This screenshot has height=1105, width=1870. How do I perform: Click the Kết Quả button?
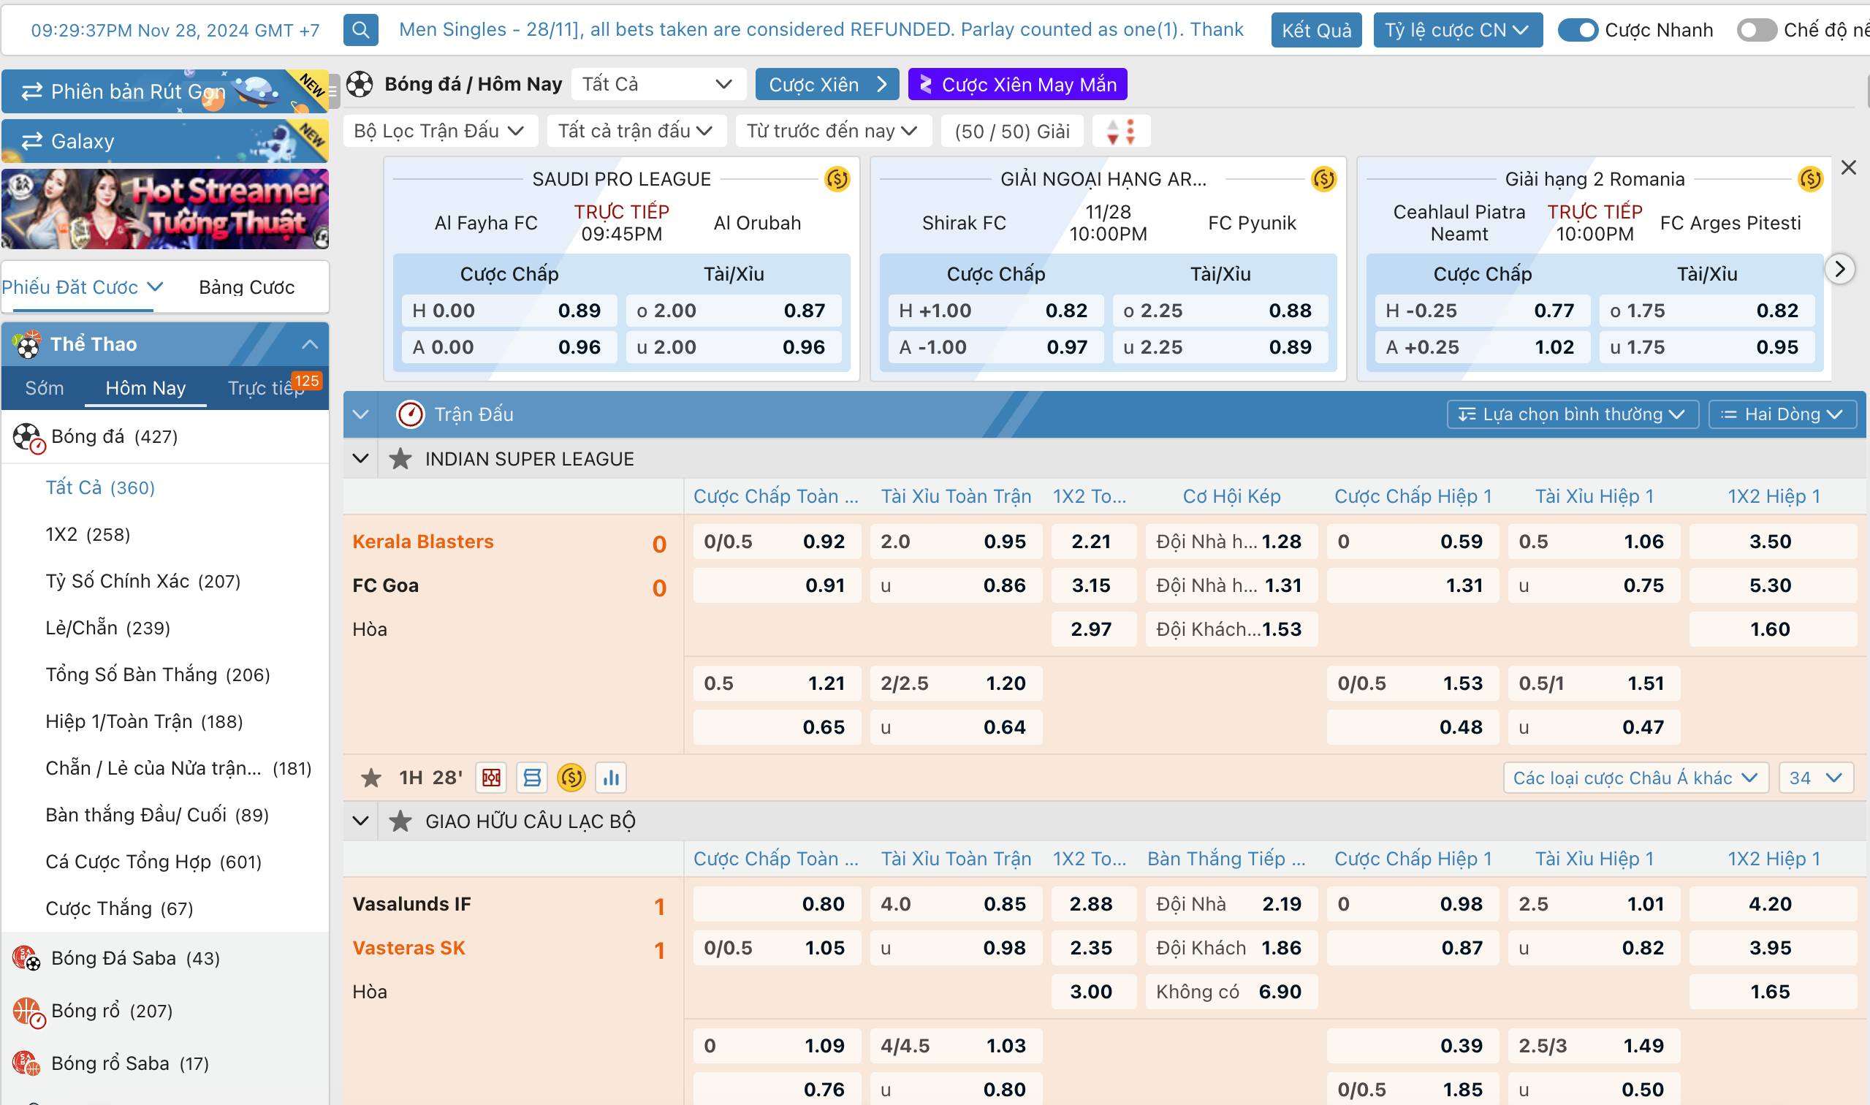(1316, 30)
